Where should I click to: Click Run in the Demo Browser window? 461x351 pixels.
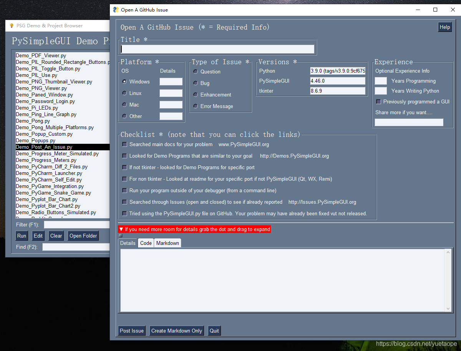coord(22,236)
